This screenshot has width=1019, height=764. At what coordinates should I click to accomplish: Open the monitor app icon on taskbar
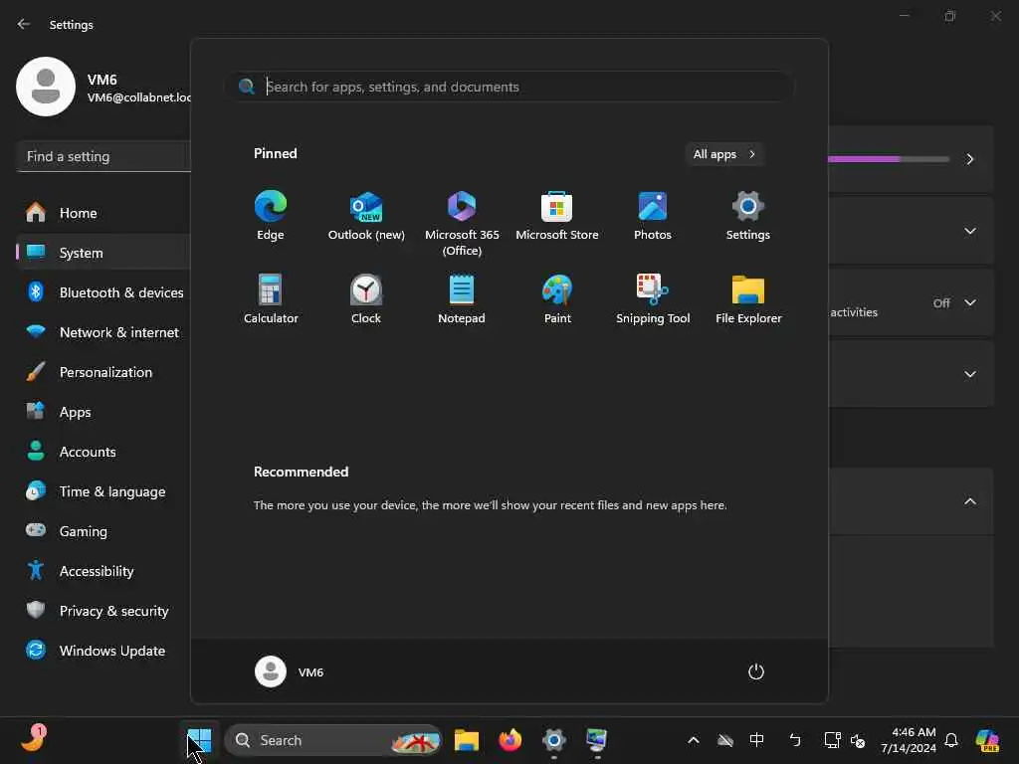pyautogui.click(x=597, y=740)
